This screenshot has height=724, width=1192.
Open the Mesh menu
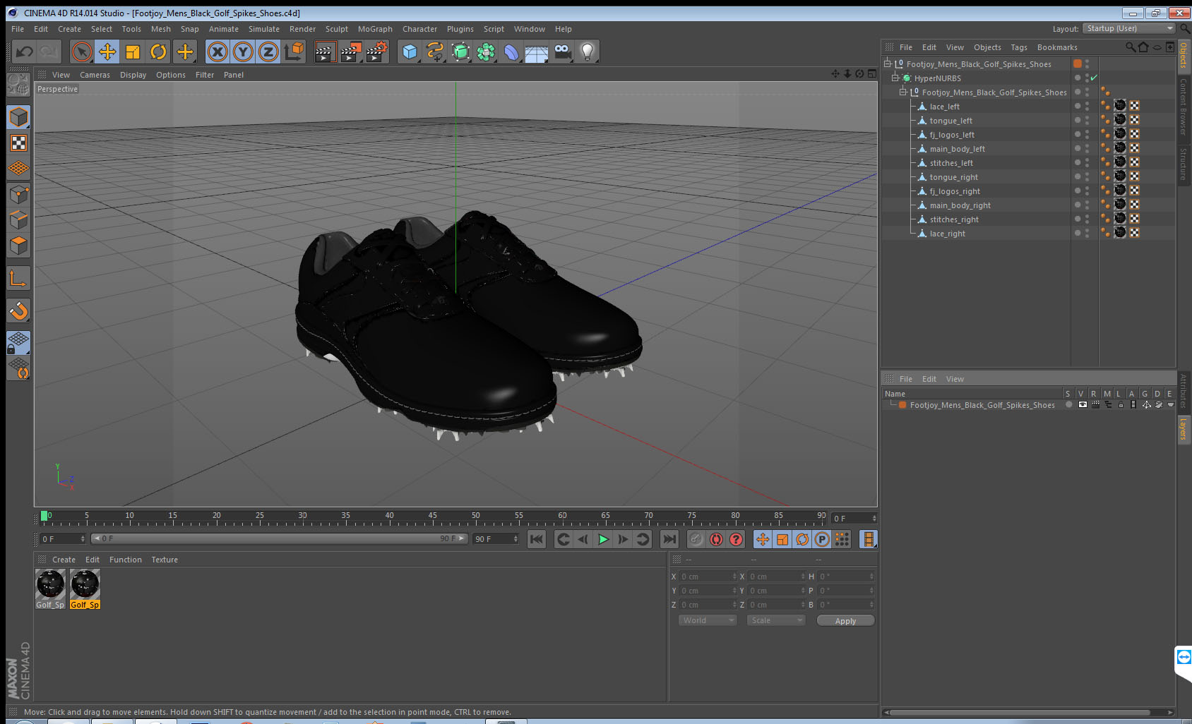(160, 29)
